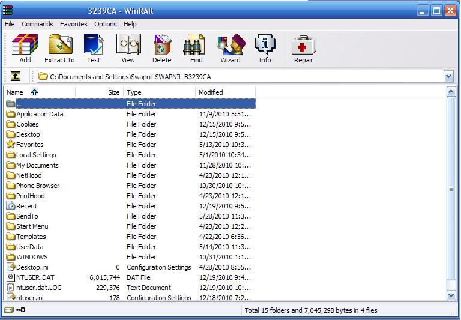Click the Extract To toolbar icon
This screenshot has width=461, height=320.
click(60, 44)
